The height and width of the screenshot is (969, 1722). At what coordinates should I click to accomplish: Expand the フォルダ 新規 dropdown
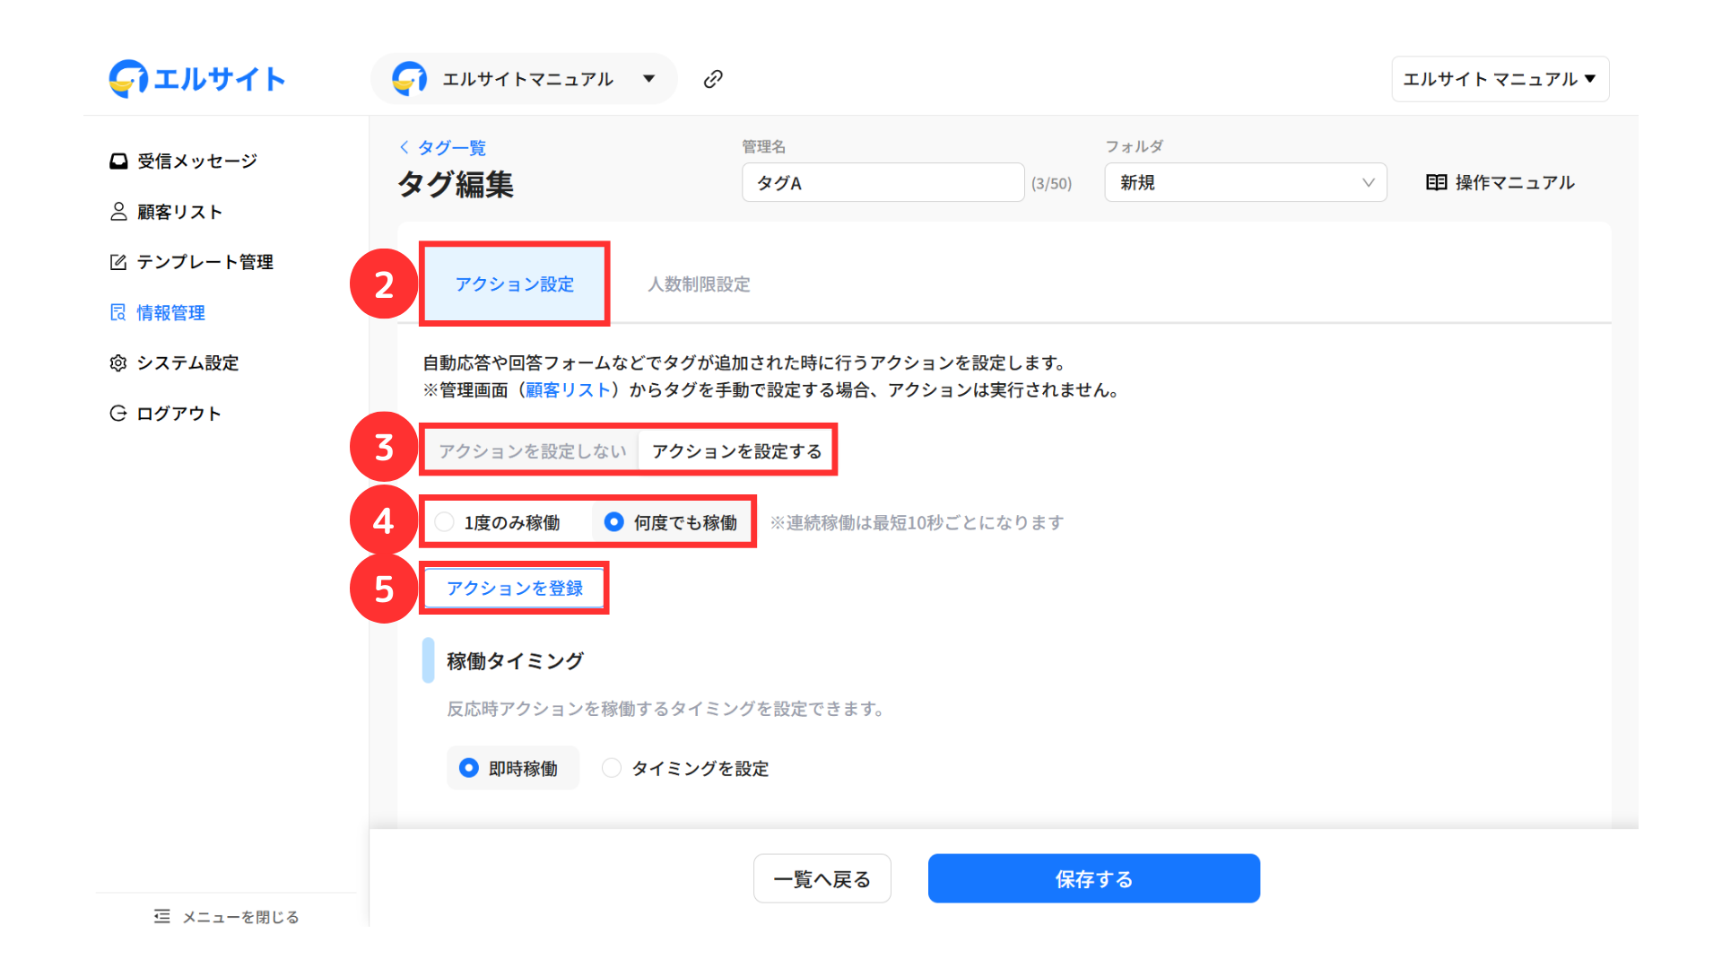pos(1245,183)
